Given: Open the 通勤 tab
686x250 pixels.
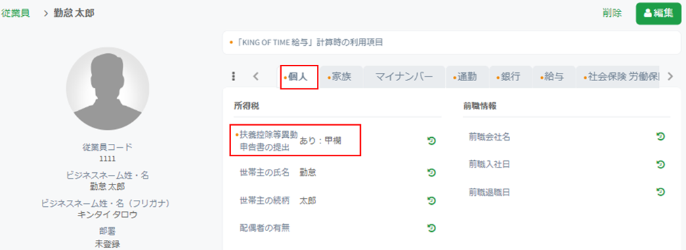Looking at the screenshot, I should pos(467,77).
